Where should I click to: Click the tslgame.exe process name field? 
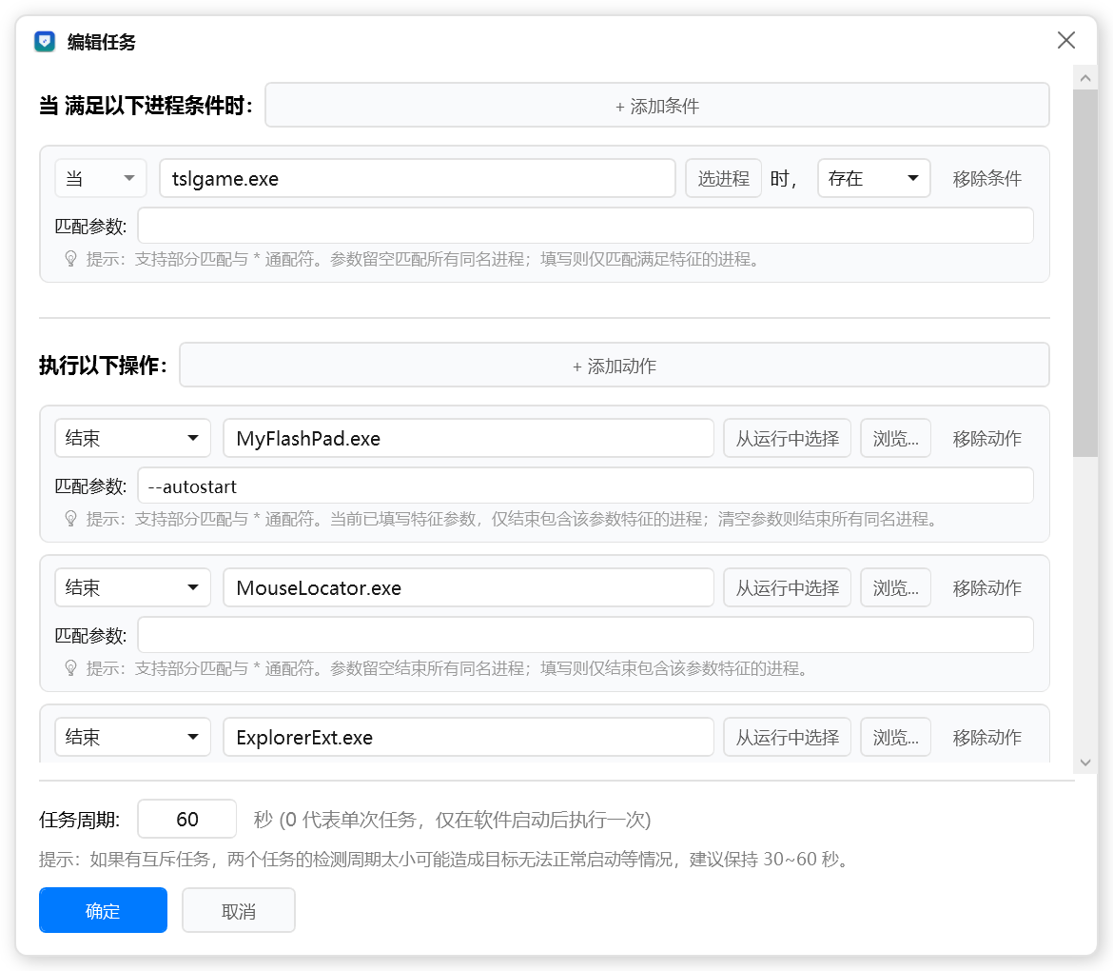point(418,178)
